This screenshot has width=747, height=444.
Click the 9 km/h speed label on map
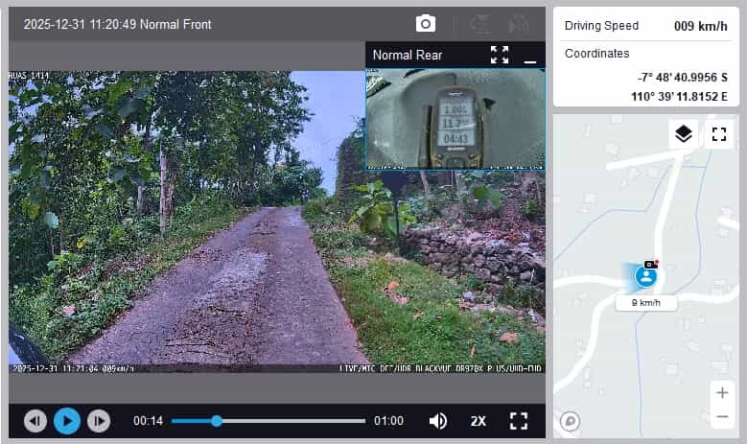pyautogui.click(x=646, y=303)
